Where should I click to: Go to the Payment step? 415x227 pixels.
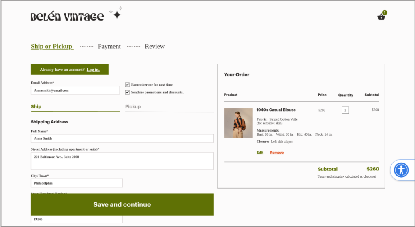click(109, 47)
